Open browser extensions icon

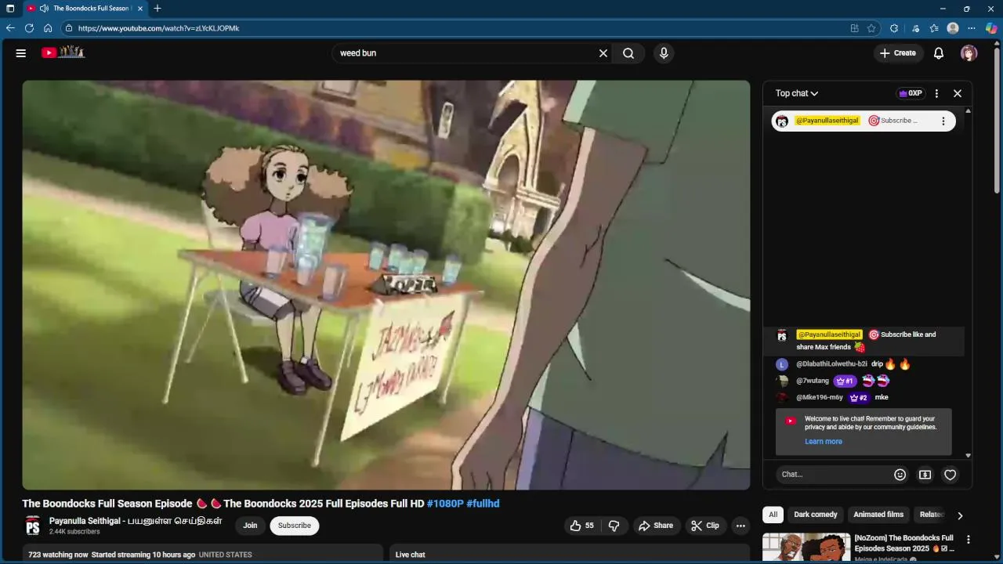pos(894,28)
